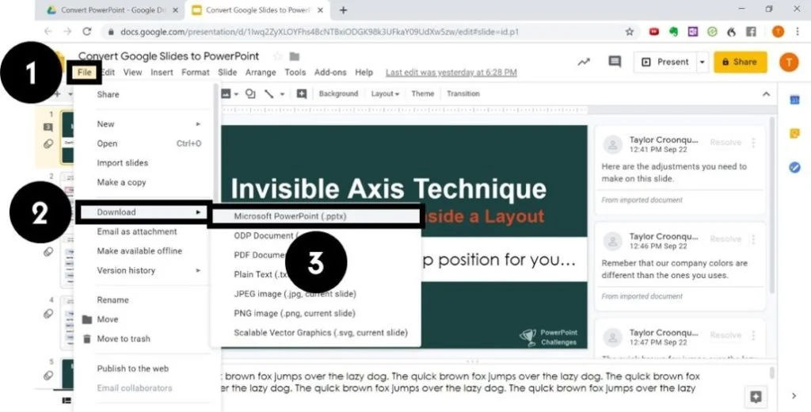Click the move-to-folder icon beside title

click(x=295, y=56)
